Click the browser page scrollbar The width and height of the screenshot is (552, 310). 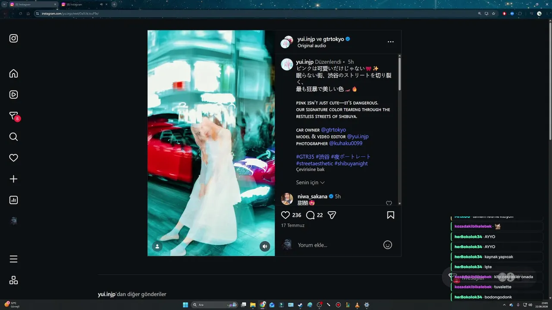[x=549, y=82]
